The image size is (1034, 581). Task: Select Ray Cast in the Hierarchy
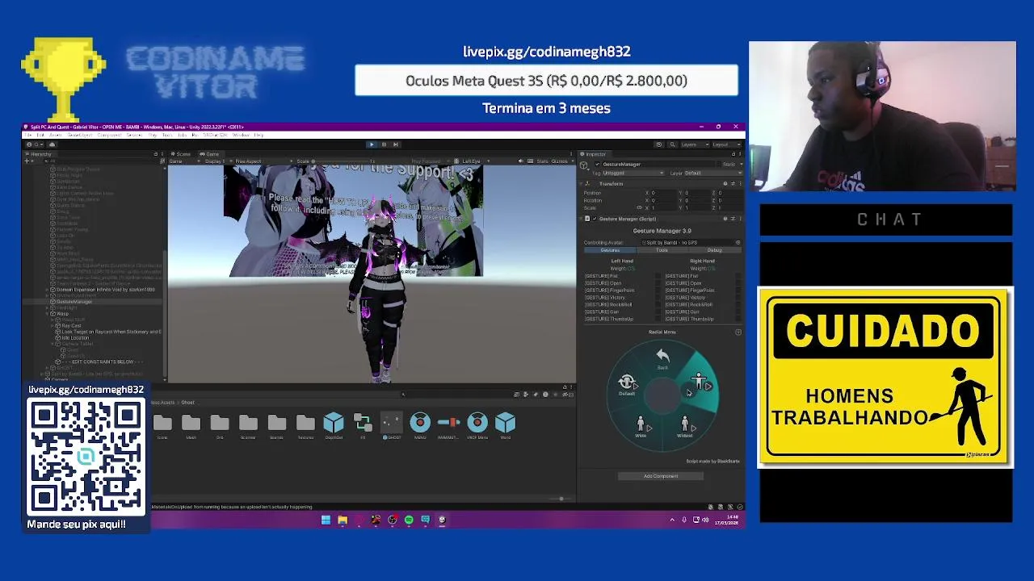pyautogui.click(x=71, y=326)
